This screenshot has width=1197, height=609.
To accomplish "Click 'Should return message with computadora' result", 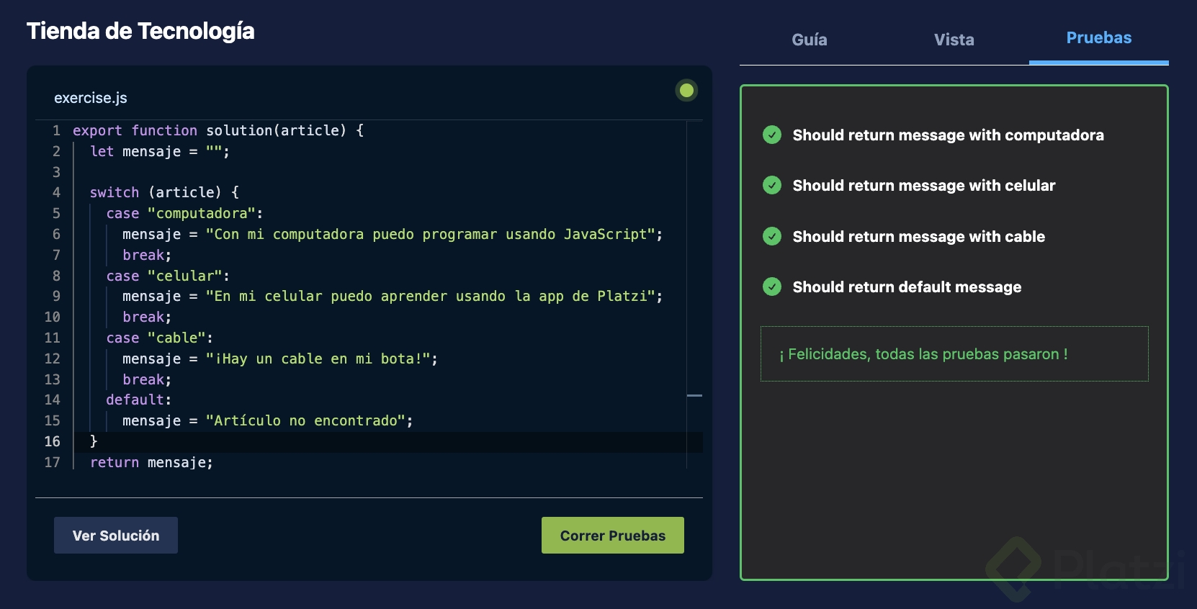I will tap(948, 135).
